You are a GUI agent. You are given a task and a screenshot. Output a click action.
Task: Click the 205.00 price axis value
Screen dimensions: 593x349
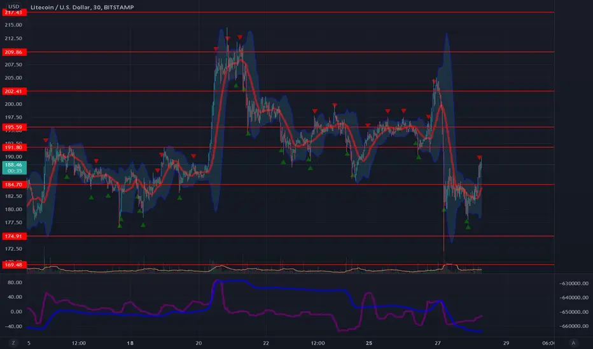[13, 77]
